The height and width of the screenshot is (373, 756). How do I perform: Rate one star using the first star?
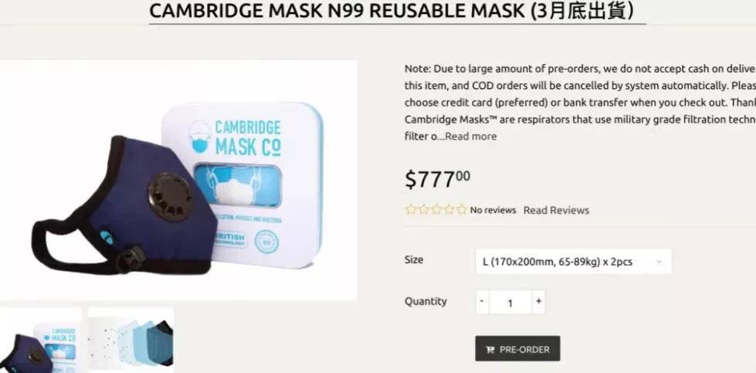pos(411,209)
